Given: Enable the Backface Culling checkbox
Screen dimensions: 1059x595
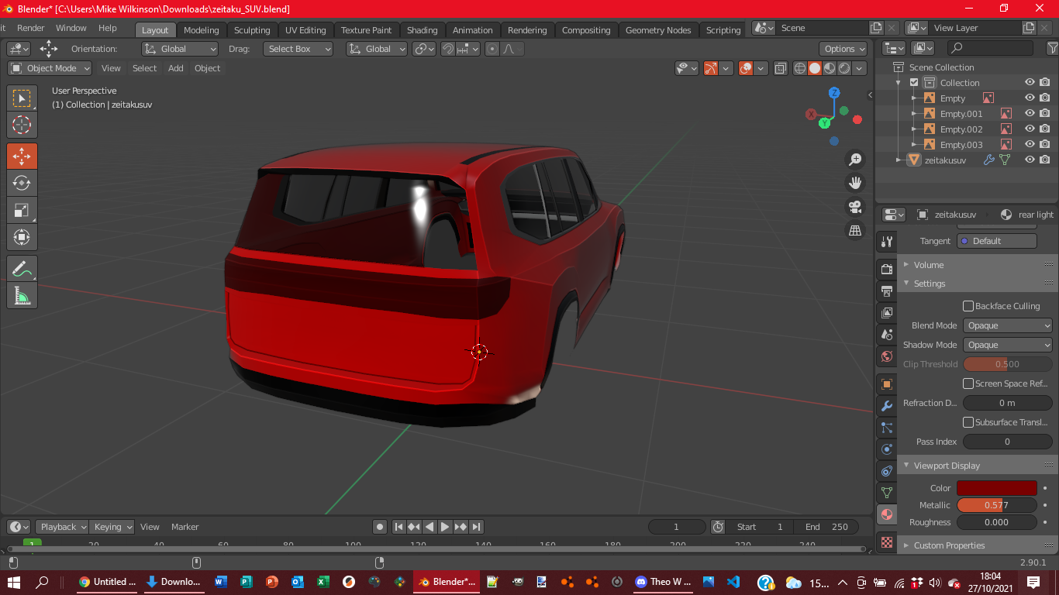Looking at the screenshot, I should pos(968,306).
